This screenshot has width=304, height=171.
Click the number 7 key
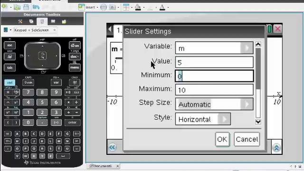tap(28, 92)
